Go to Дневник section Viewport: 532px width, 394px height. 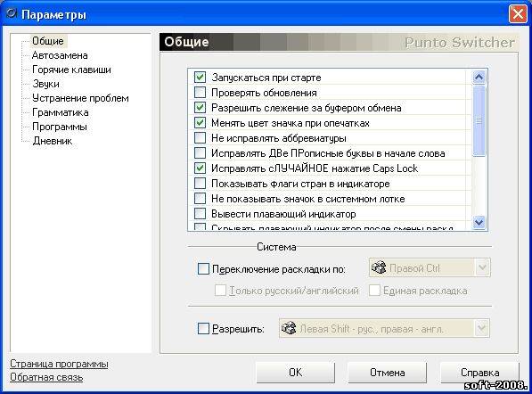pos(53,141)
